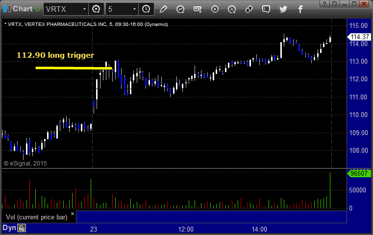Select the pencil drawing tool
The height and width of the screenshot is (235, 373).
click(163, 9)
